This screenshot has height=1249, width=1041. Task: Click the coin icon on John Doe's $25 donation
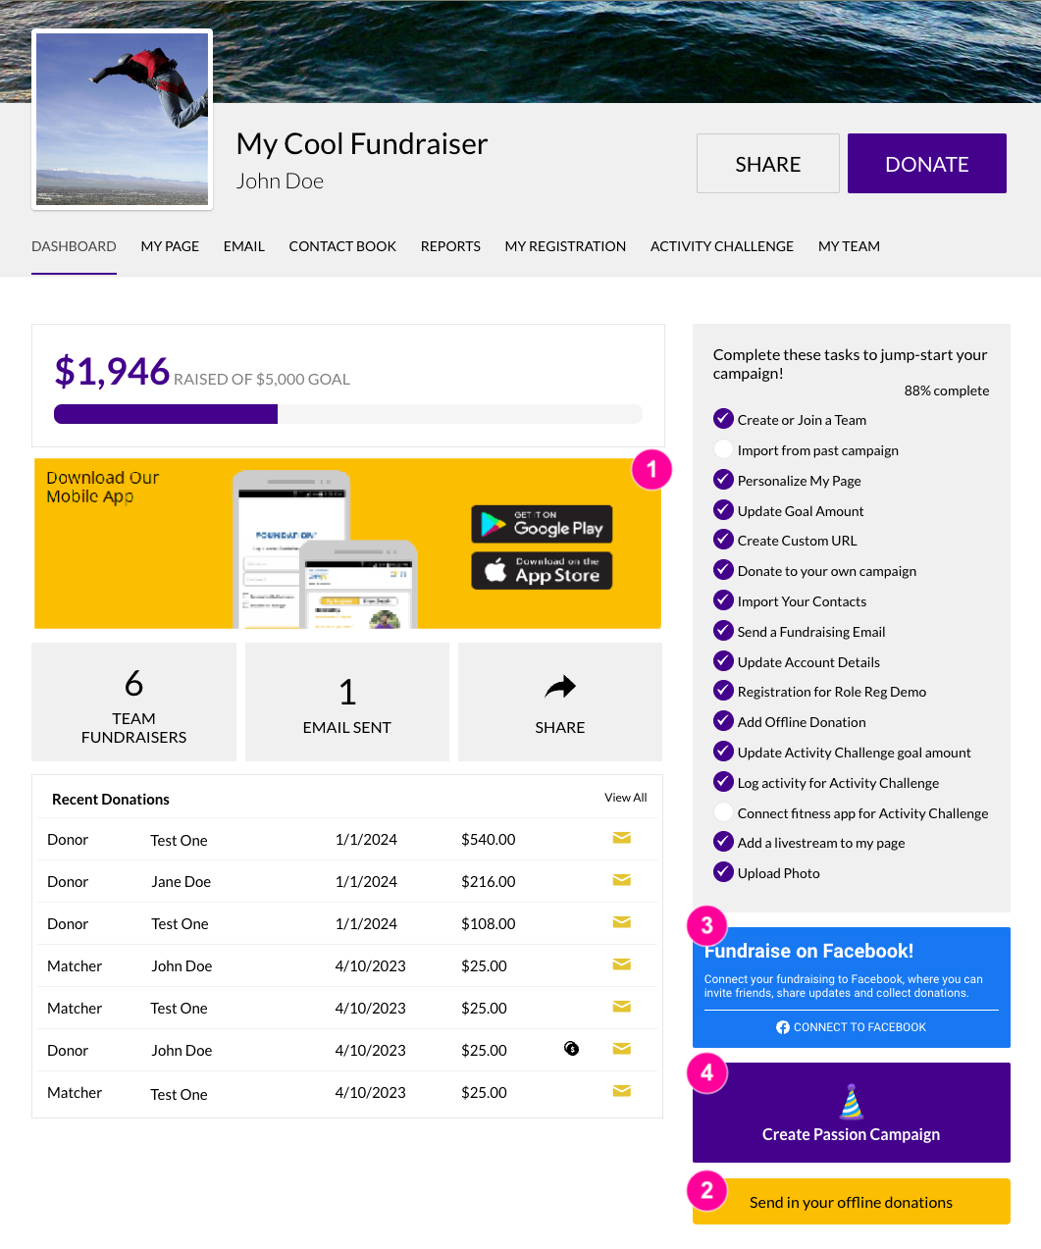tap(572, 1049)
